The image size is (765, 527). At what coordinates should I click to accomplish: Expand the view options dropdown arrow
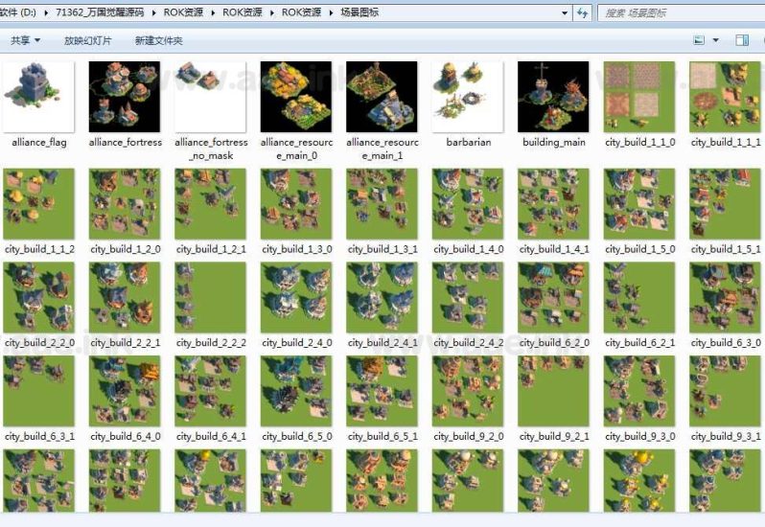[x=716, y=40]
